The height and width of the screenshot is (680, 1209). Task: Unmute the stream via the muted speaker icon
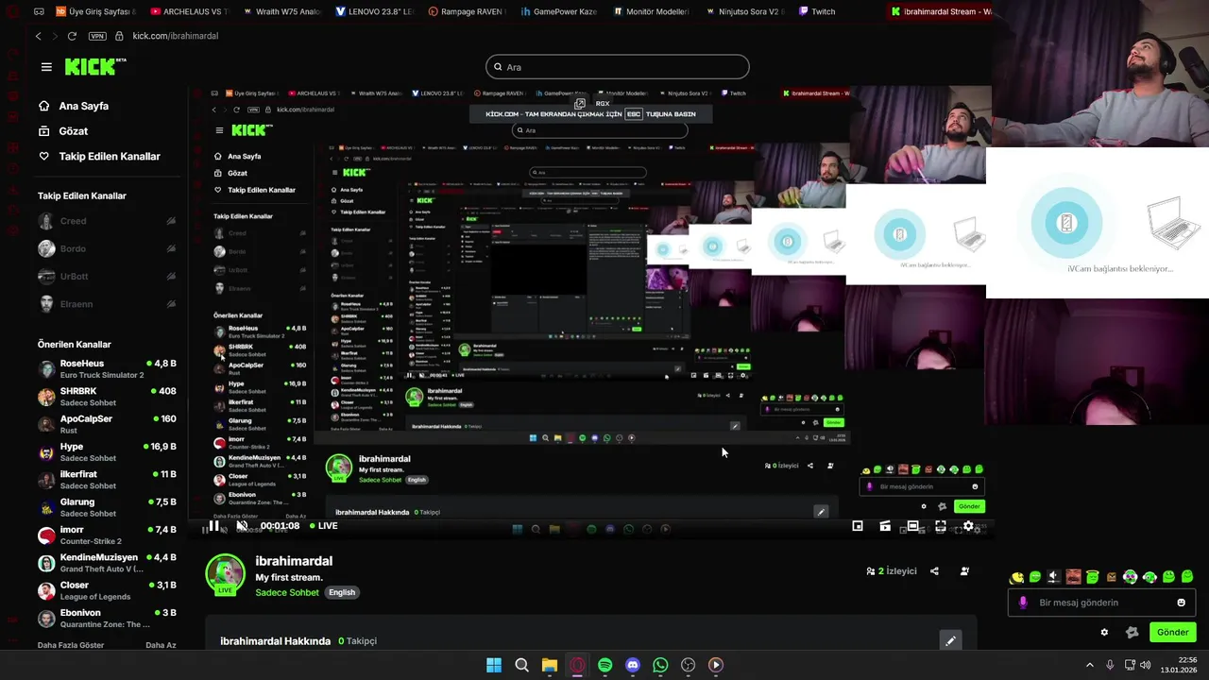coord(242,526)
